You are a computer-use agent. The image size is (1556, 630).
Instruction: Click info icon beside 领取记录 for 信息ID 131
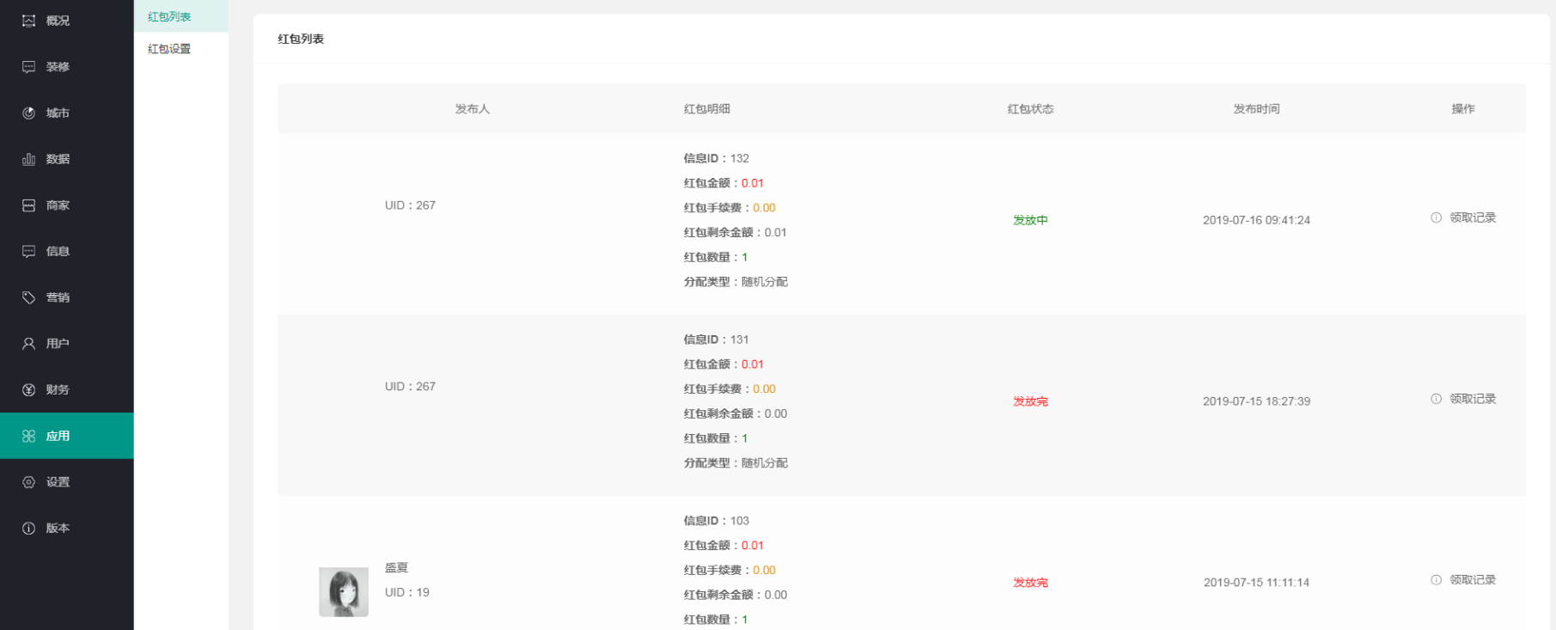click(1436, 399)
